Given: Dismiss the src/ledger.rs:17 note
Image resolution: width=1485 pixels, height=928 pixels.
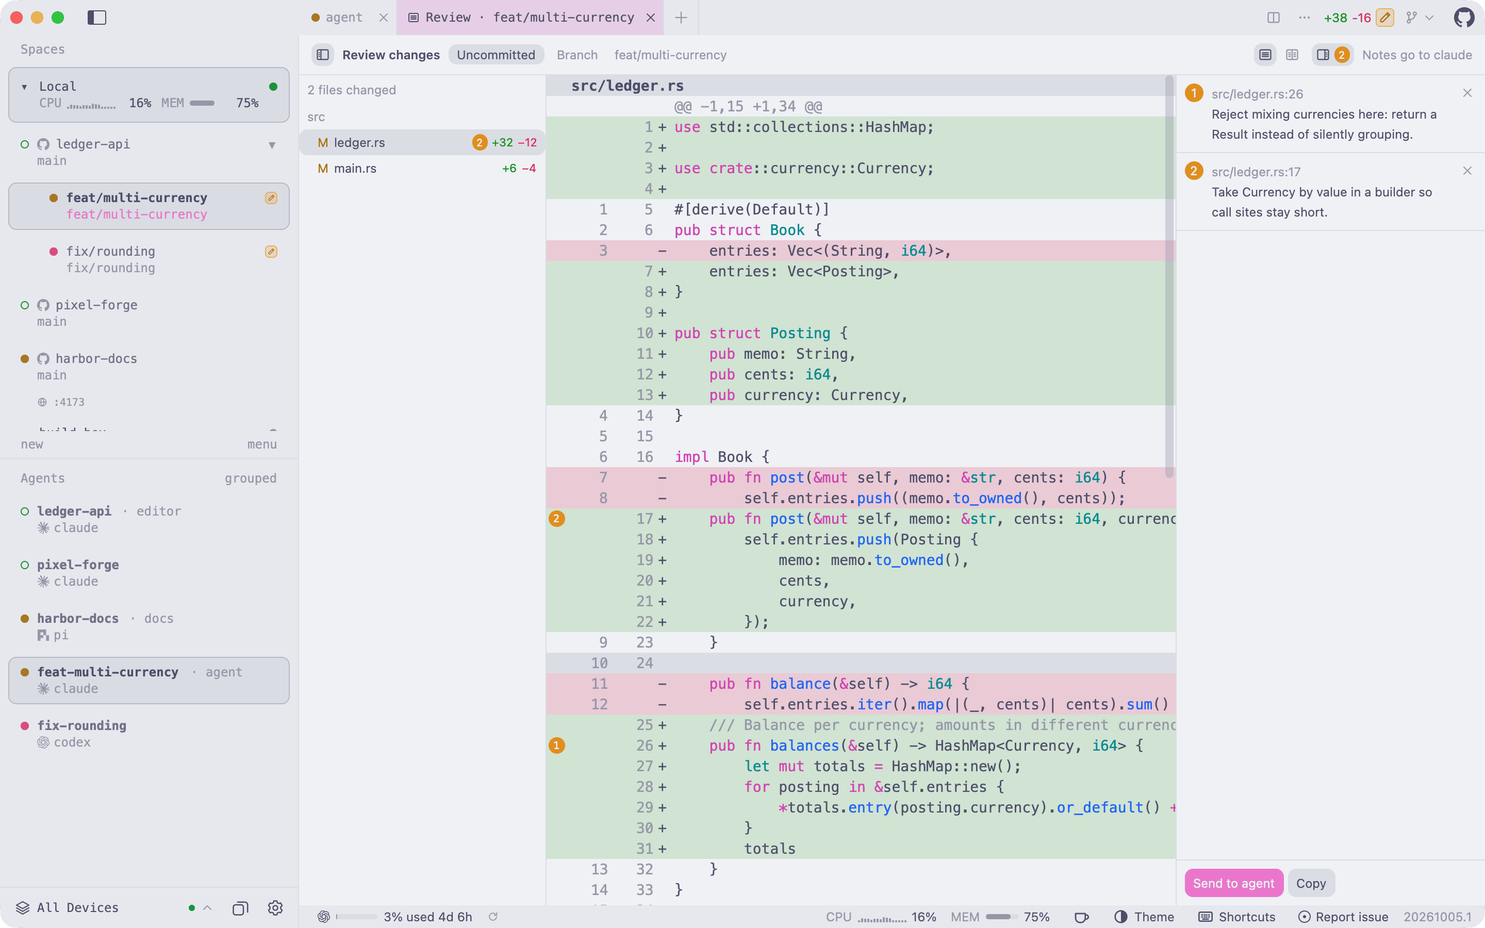Looking at the screenshot, I should click(x=1466, y=171).
